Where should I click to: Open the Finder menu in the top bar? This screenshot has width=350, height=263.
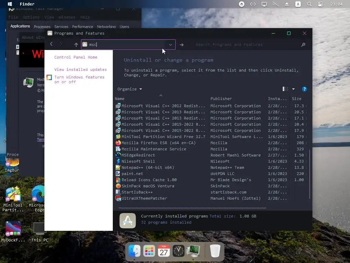[x=27, y=4]
